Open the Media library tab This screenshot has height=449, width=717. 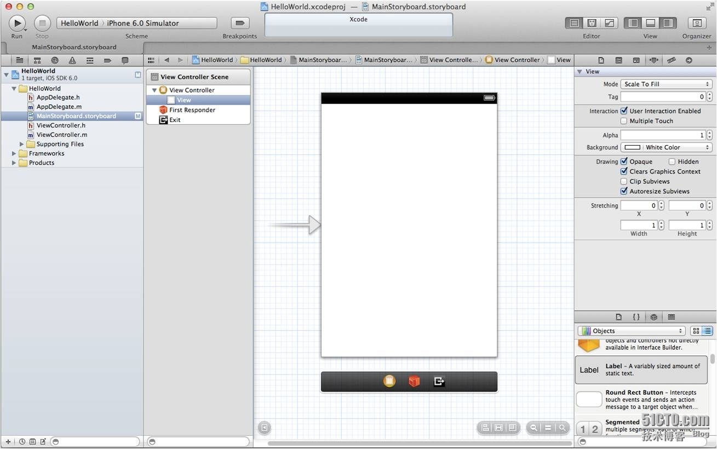coord(672,317)
